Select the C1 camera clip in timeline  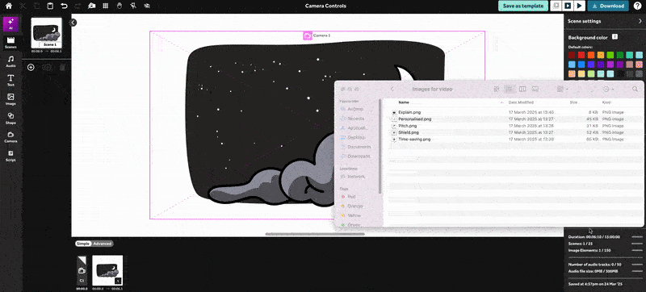pyautogui.click(x=82, y=270)
